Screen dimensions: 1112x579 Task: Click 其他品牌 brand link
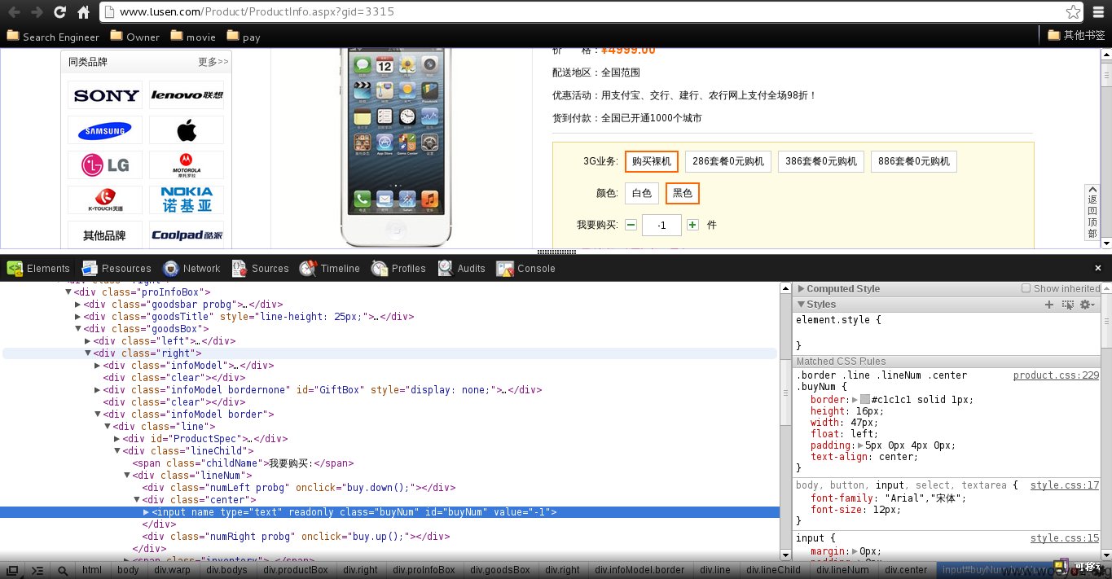(105, 235)
